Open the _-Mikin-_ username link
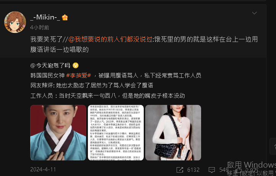276x176 pixels. coord(45,17)
